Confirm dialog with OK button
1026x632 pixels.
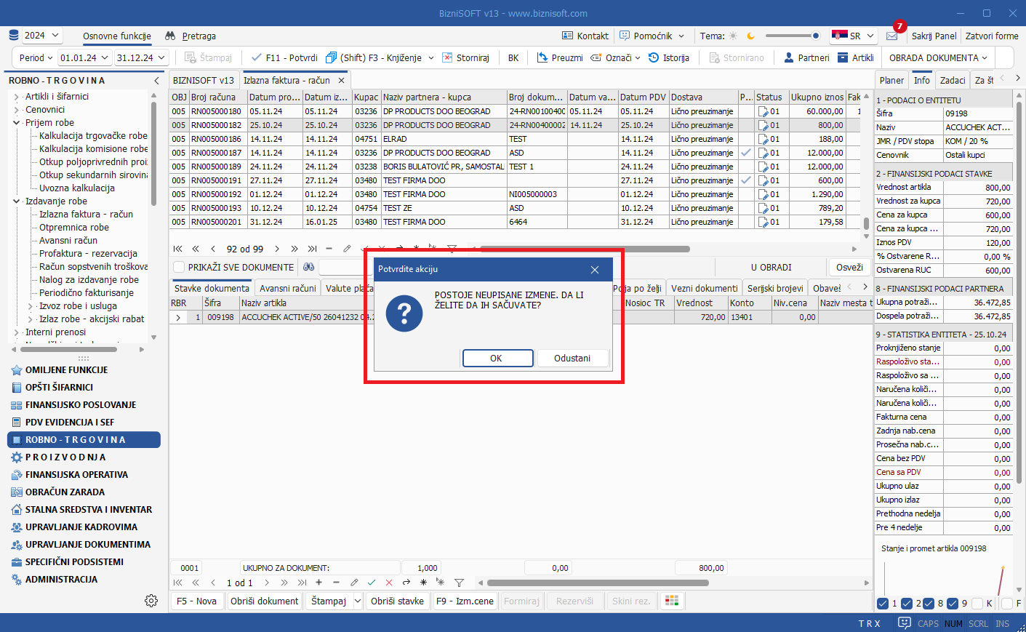pyautogui.click(x=497, y=358)
